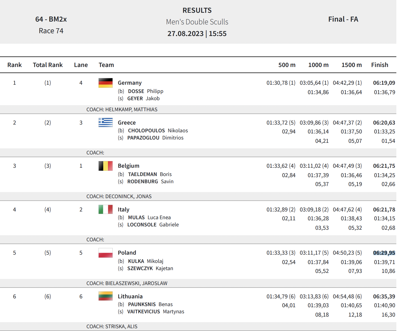Click rower name VAITKEVICIUS Martynas
398x331 pixels.
[x=156, y=311]
